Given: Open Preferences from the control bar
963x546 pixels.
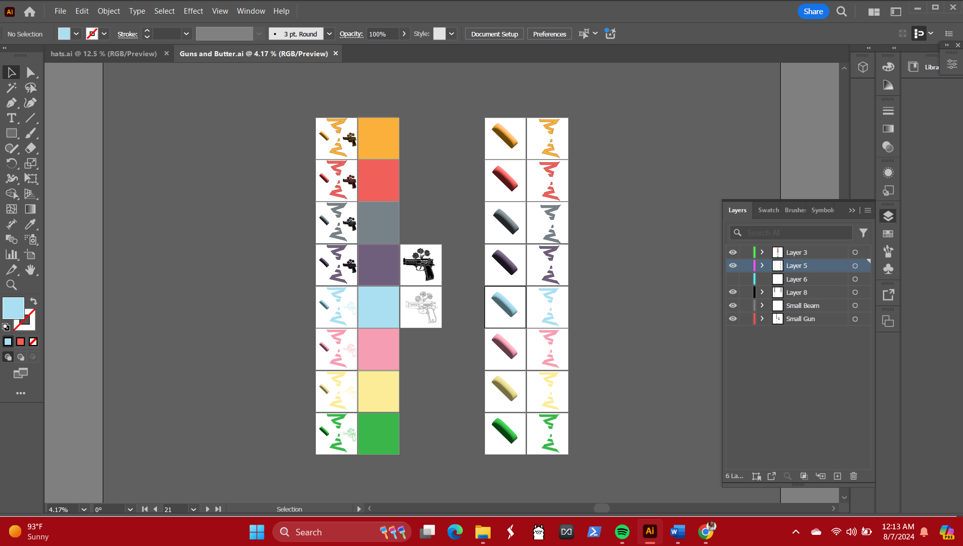Looking at the screenshot, I should [549, 34].
